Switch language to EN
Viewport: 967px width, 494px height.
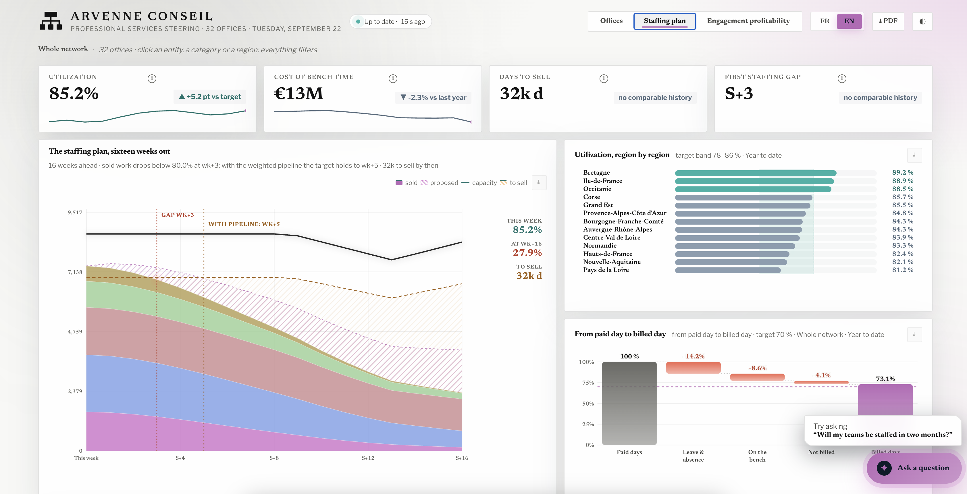(x=849, y=21)
